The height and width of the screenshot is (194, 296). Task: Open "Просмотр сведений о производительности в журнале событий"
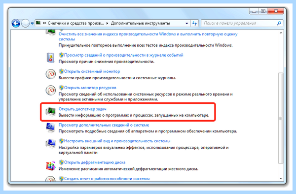click(124, 55)
